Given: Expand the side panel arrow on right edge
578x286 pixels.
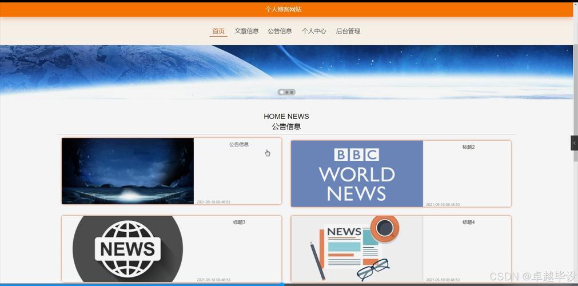Looking at the screenshot, I should tap(575, 143).
